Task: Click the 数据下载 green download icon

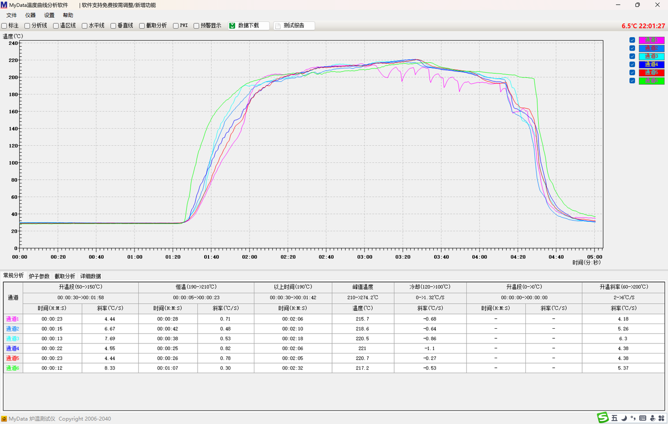Action: pyautogui.click(x=232, y=26)
